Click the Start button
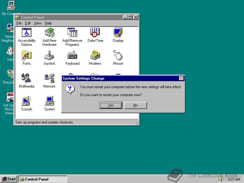 tap(9, 179)
